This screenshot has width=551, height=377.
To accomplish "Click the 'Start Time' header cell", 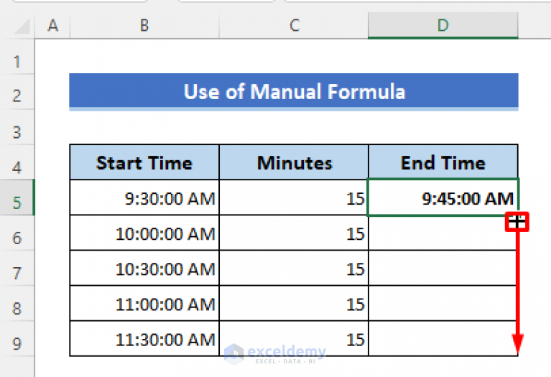I will (144, 162).
